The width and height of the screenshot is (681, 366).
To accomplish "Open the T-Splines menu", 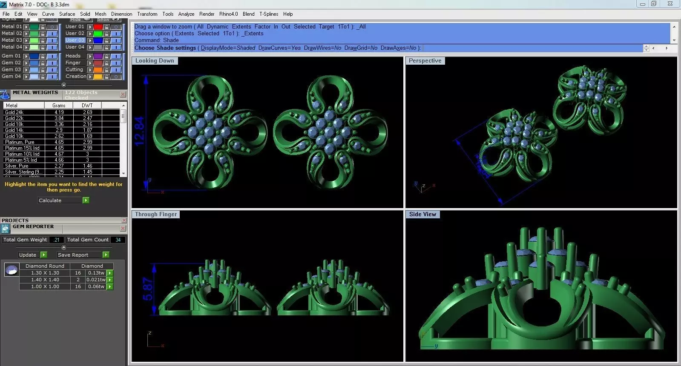I will [x=269, y=14].
